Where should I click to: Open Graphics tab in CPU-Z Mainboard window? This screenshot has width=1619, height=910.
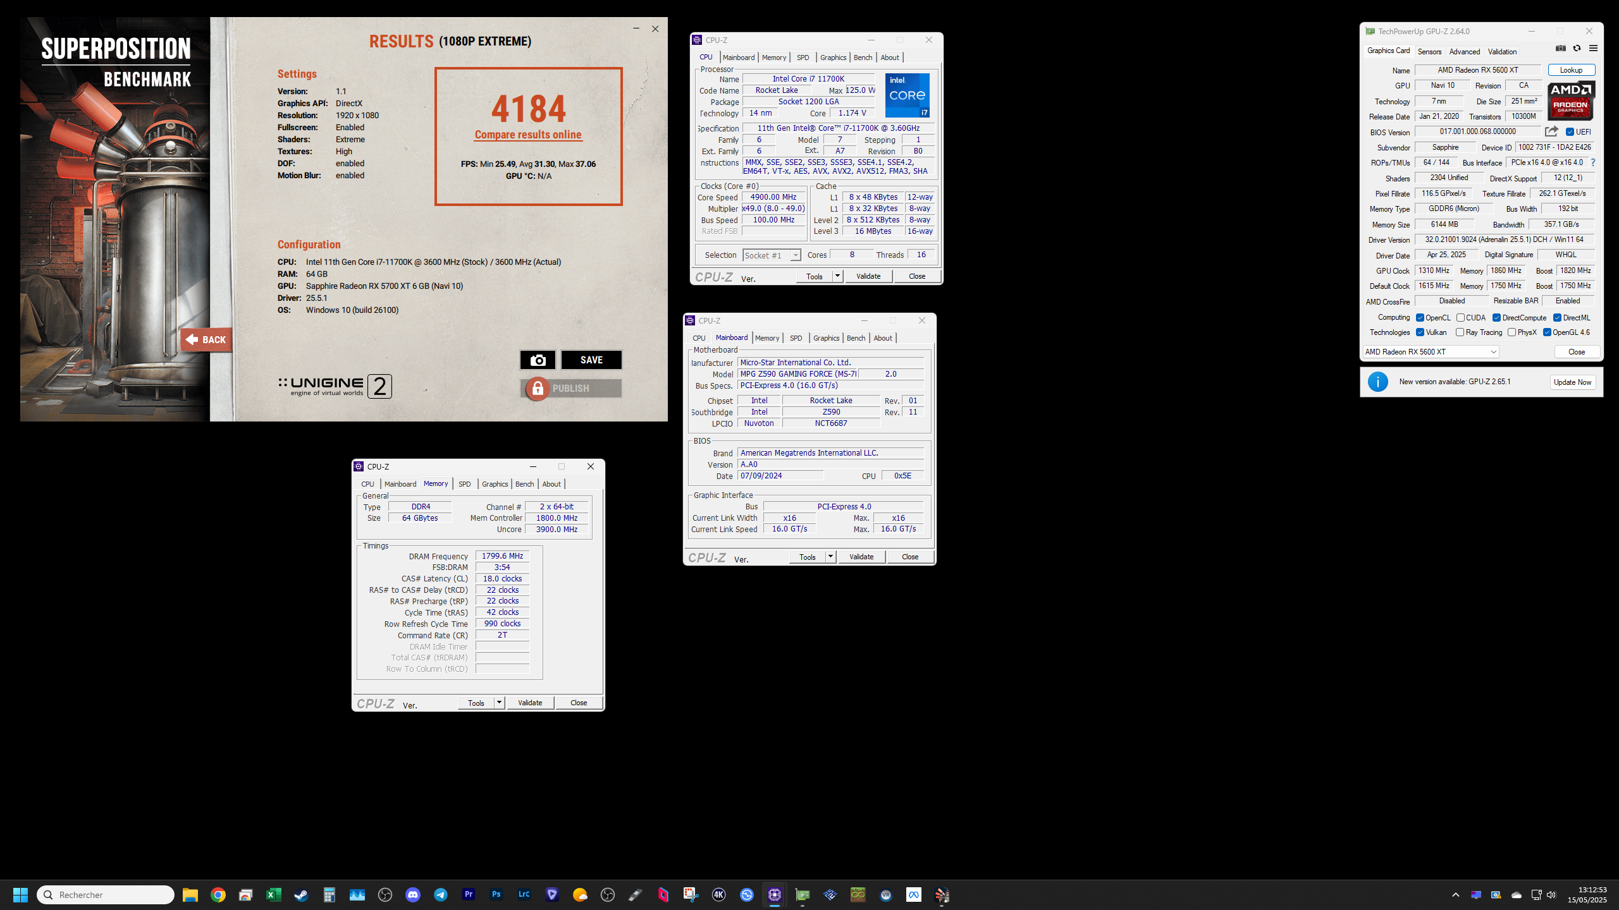tap(826, 338)
